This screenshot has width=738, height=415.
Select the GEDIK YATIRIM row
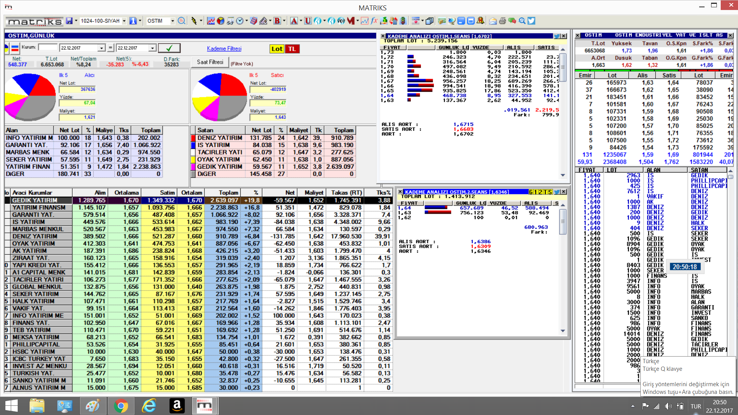pos(198,200)
